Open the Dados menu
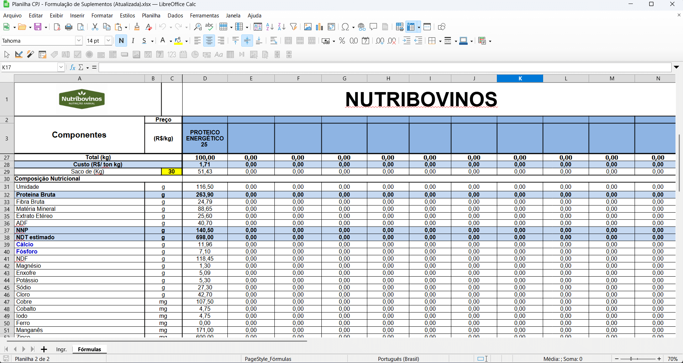The height and width of the screenshot is (363, 683). point(175,16)
